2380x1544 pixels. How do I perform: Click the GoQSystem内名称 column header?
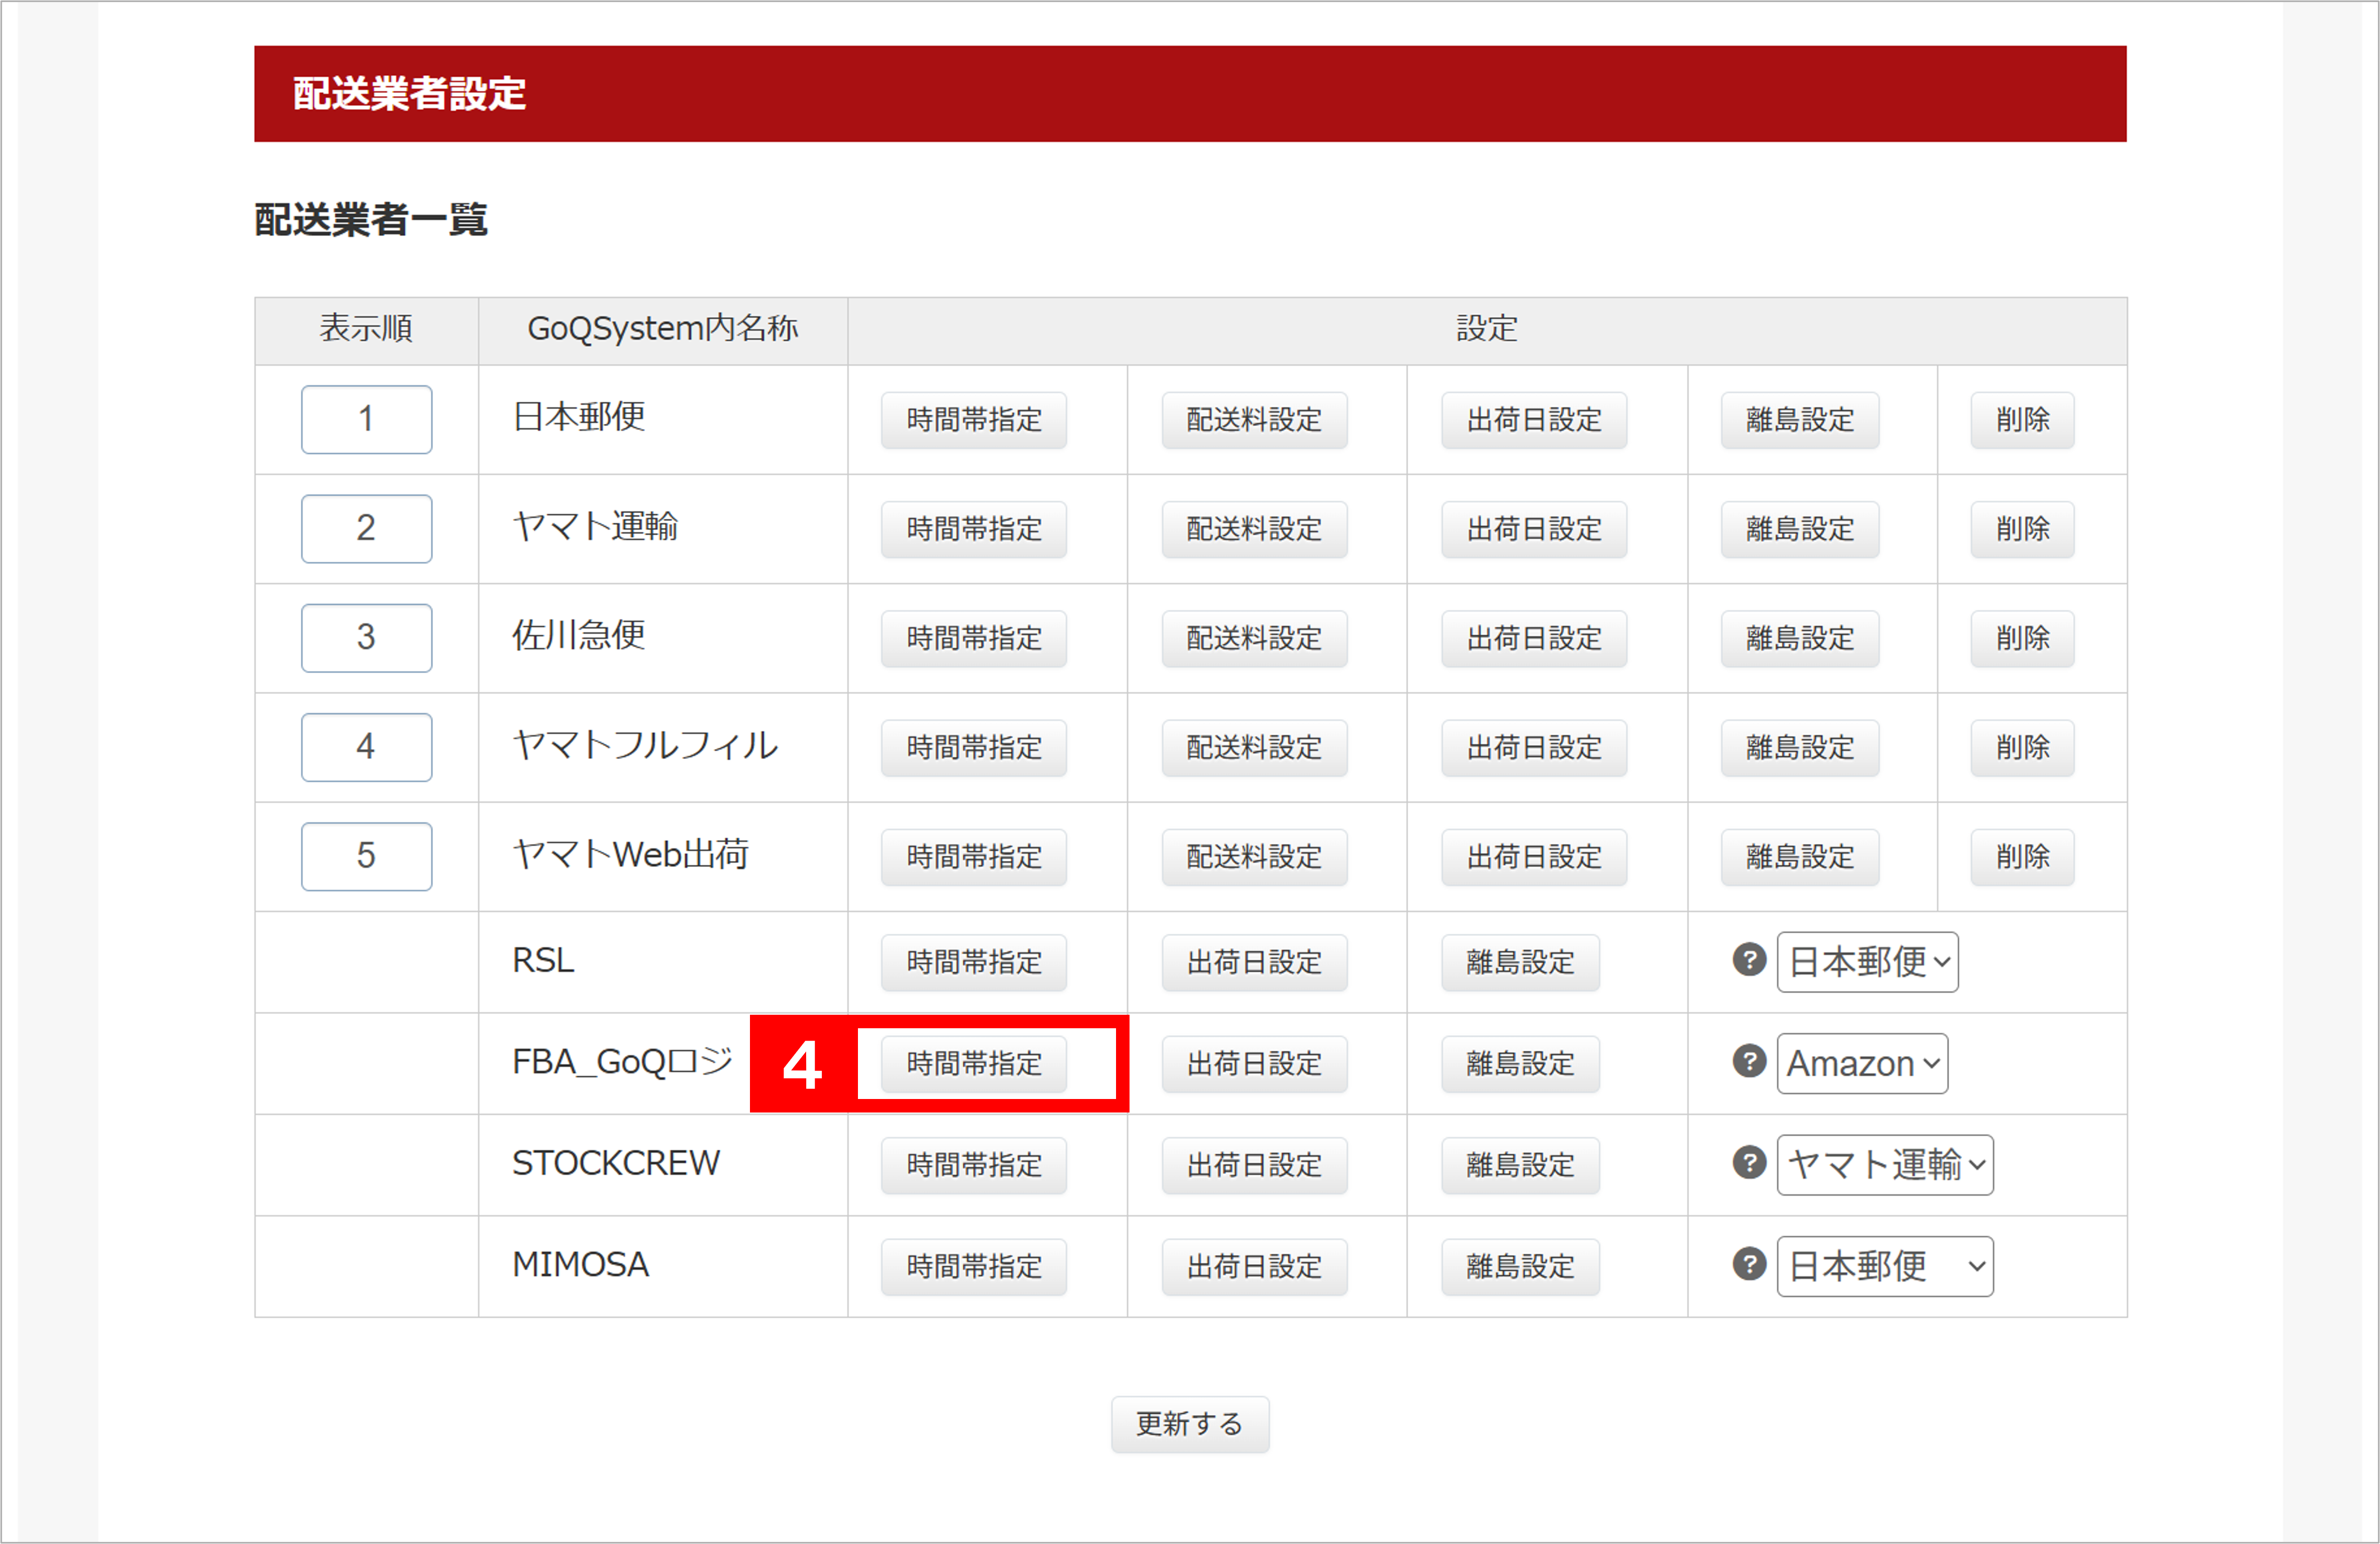pos(663,329)
